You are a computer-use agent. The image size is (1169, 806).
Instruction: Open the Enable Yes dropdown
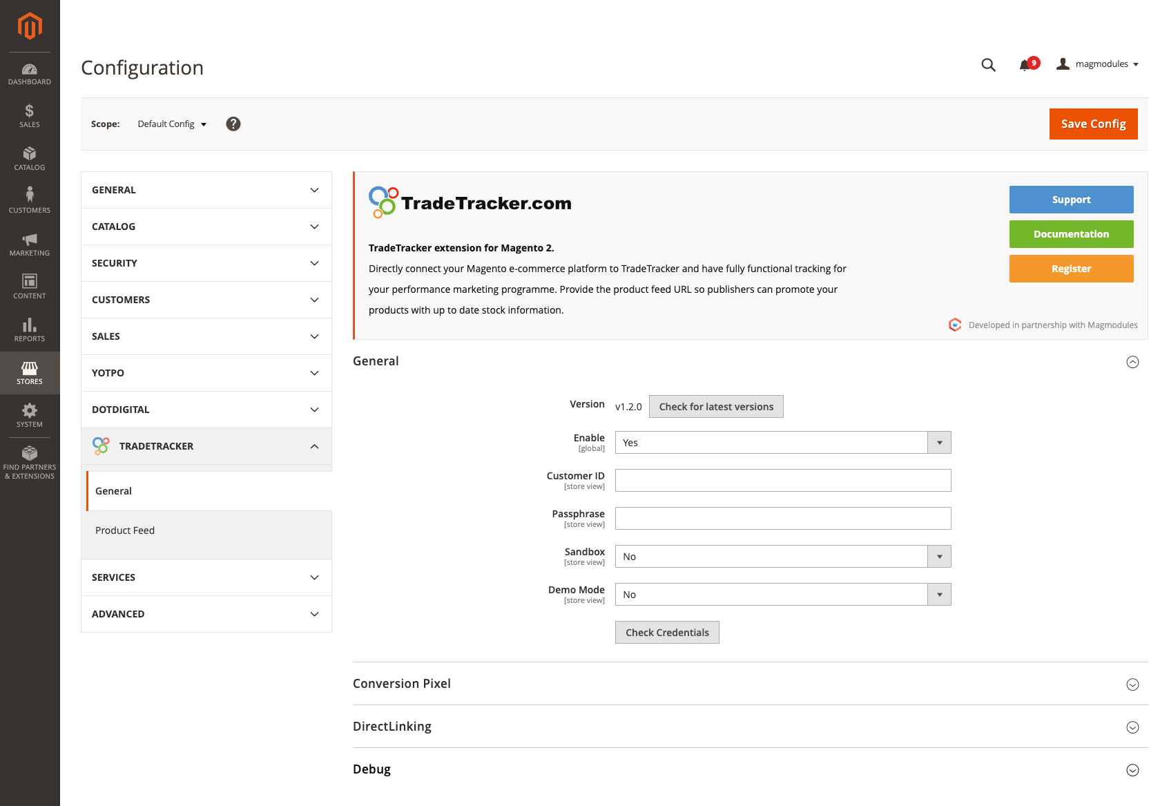pyautogui.click(x=783, y=443)
